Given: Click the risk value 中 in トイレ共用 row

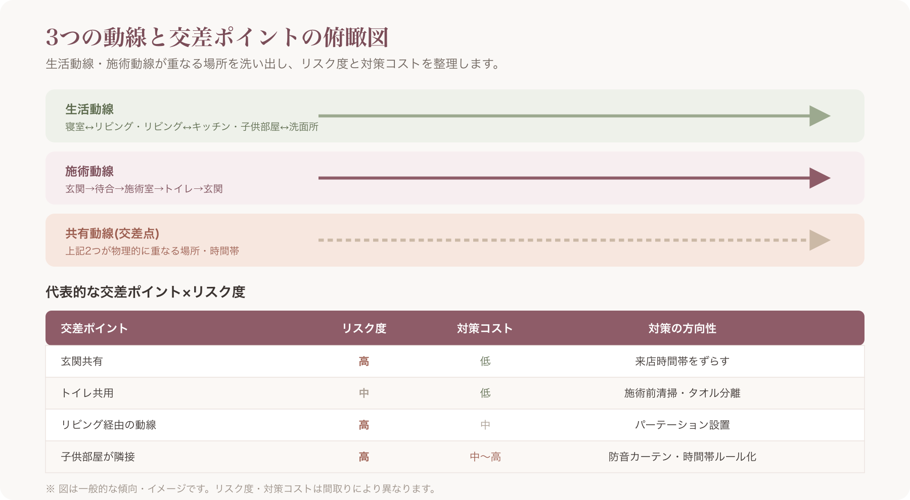Looking at the screenshot, I should click(x=364, y=393).
